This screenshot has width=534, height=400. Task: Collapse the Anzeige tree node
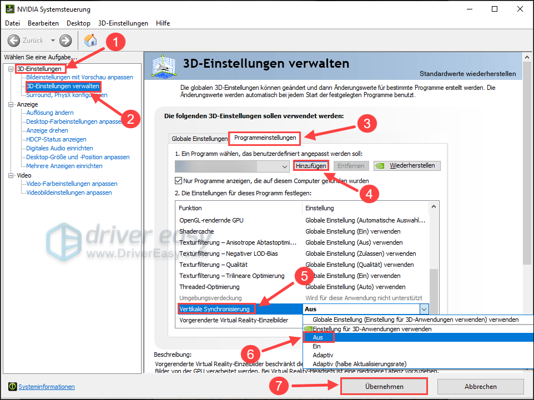coord(11,104)
